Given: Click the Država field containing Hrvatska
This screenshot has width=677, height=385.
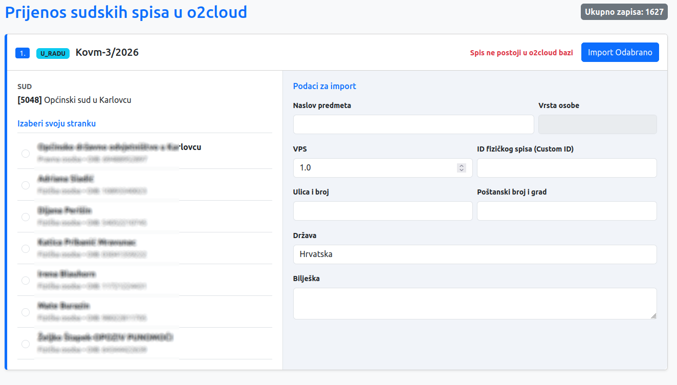Looking at the screenshot, I should (474, 254).
